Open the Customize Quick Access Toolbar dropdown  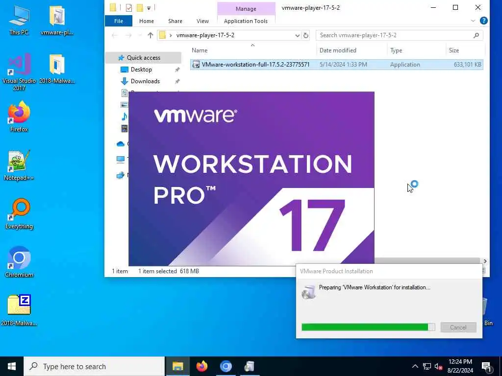pos(149,8)
